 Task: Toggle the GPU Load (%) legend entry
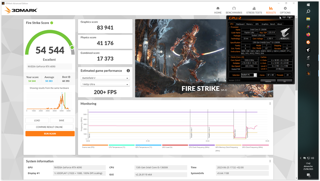pyautogui.click(x=175, y=147)
